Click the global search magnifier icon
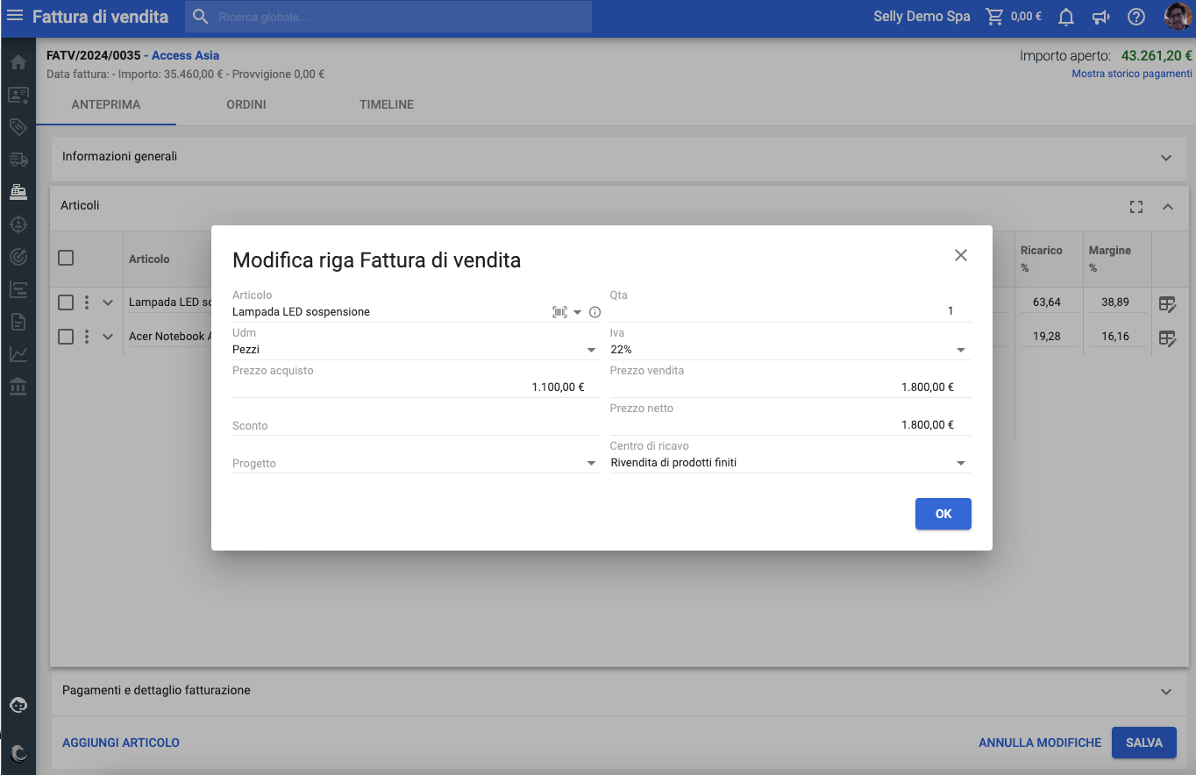 [201, 17]
